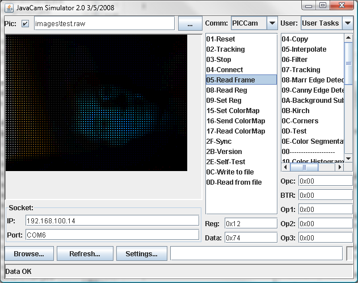Select 09-Set Reg command

[x=241, y=101]
